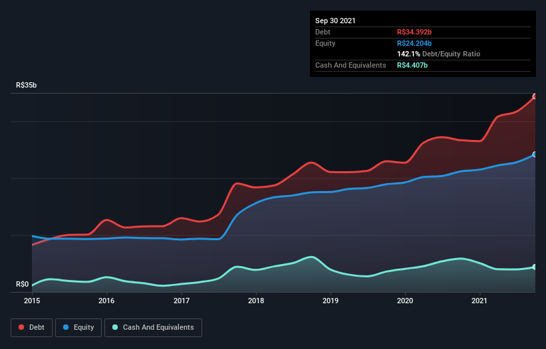The height and width of the screenshot is (349, 546).
Task: Select the blue Equity endpoint marker
Action: [x=535, y=154]
